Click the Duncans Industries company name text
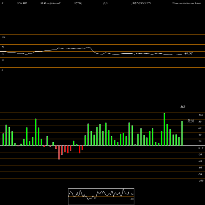 [187, 3]
